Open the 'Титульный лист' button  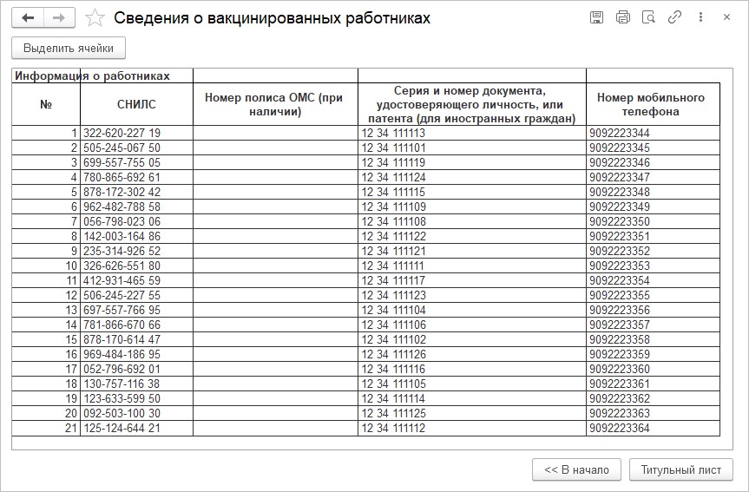681,469
